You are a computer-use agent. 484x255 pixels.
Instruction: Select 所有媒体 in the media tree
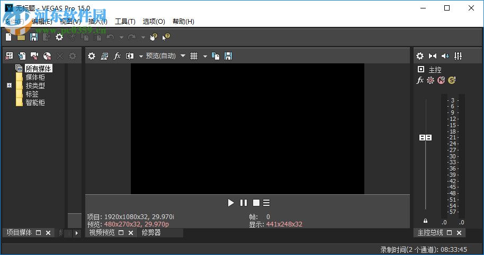(38, 68)
